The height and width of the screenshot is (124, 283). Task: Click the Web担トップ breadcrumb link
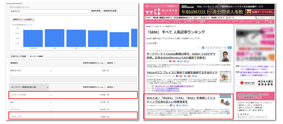pos(149,26)
